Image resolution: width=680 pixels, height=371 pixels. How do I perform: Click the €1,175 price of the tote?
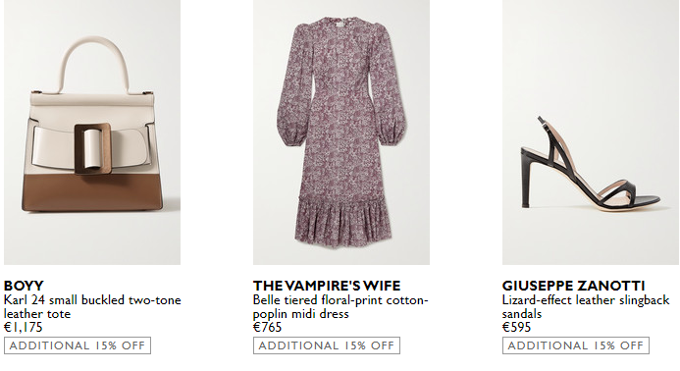(24, 327)
